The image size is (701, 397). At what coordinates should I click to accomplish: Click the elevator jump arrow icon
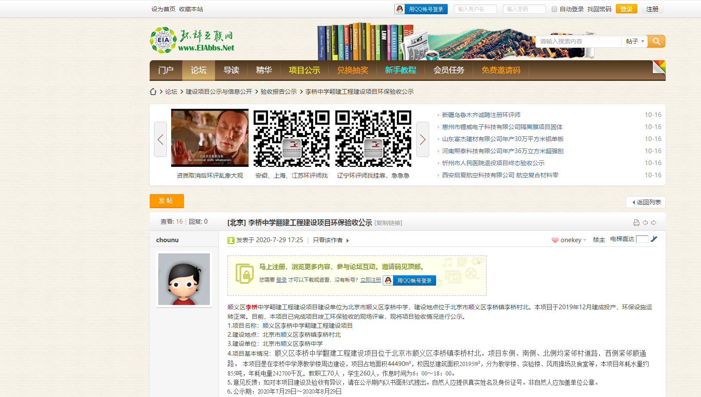[x=654, y=239]
